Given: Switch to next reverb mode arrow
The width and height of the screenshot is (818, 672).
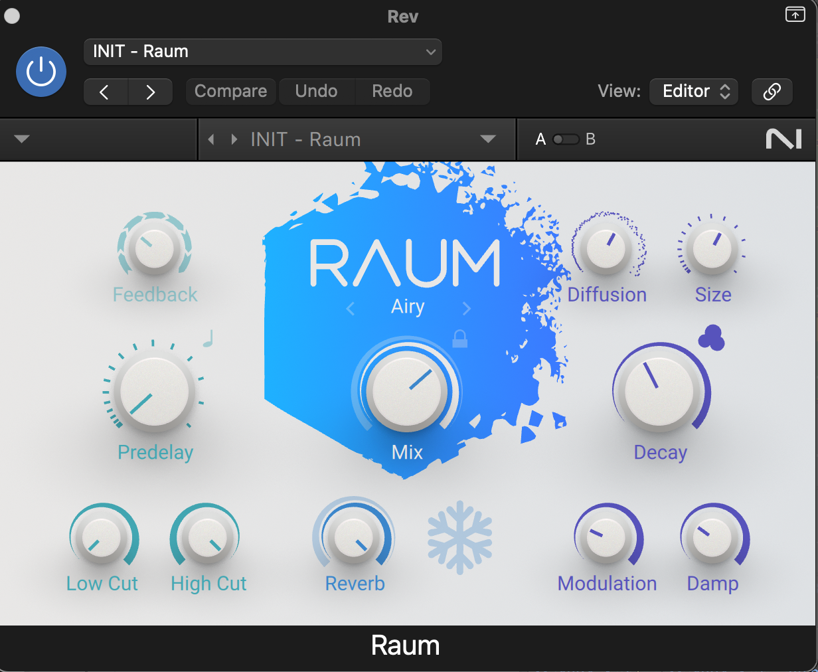Looking at the screenshot, I should coord(466,309).
